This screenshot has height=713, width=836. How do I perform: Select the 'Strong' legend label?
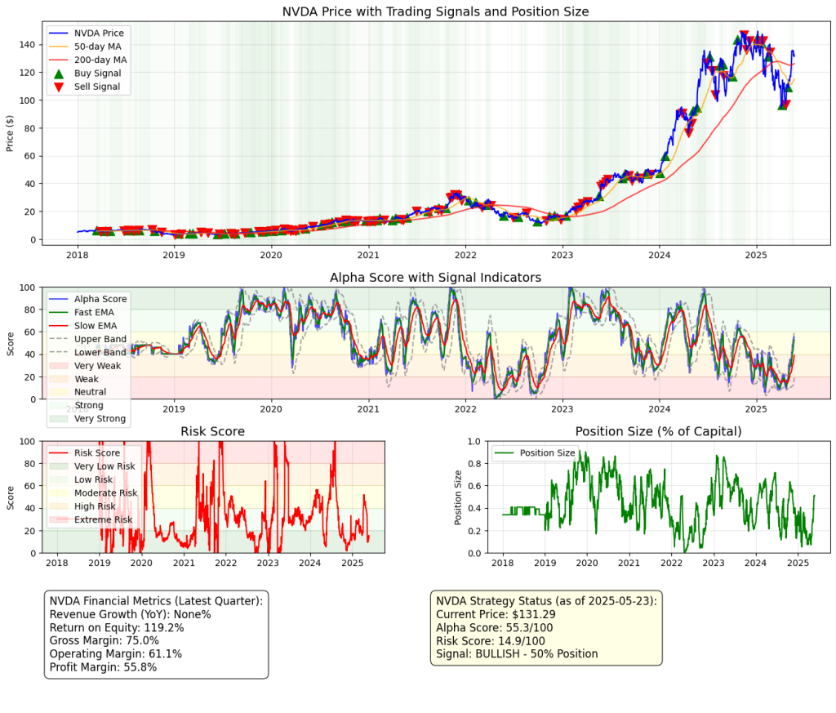coord(89,405)
